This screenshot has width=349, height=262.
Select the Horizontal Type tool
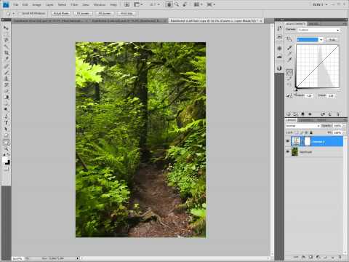[x=6, y=123]
